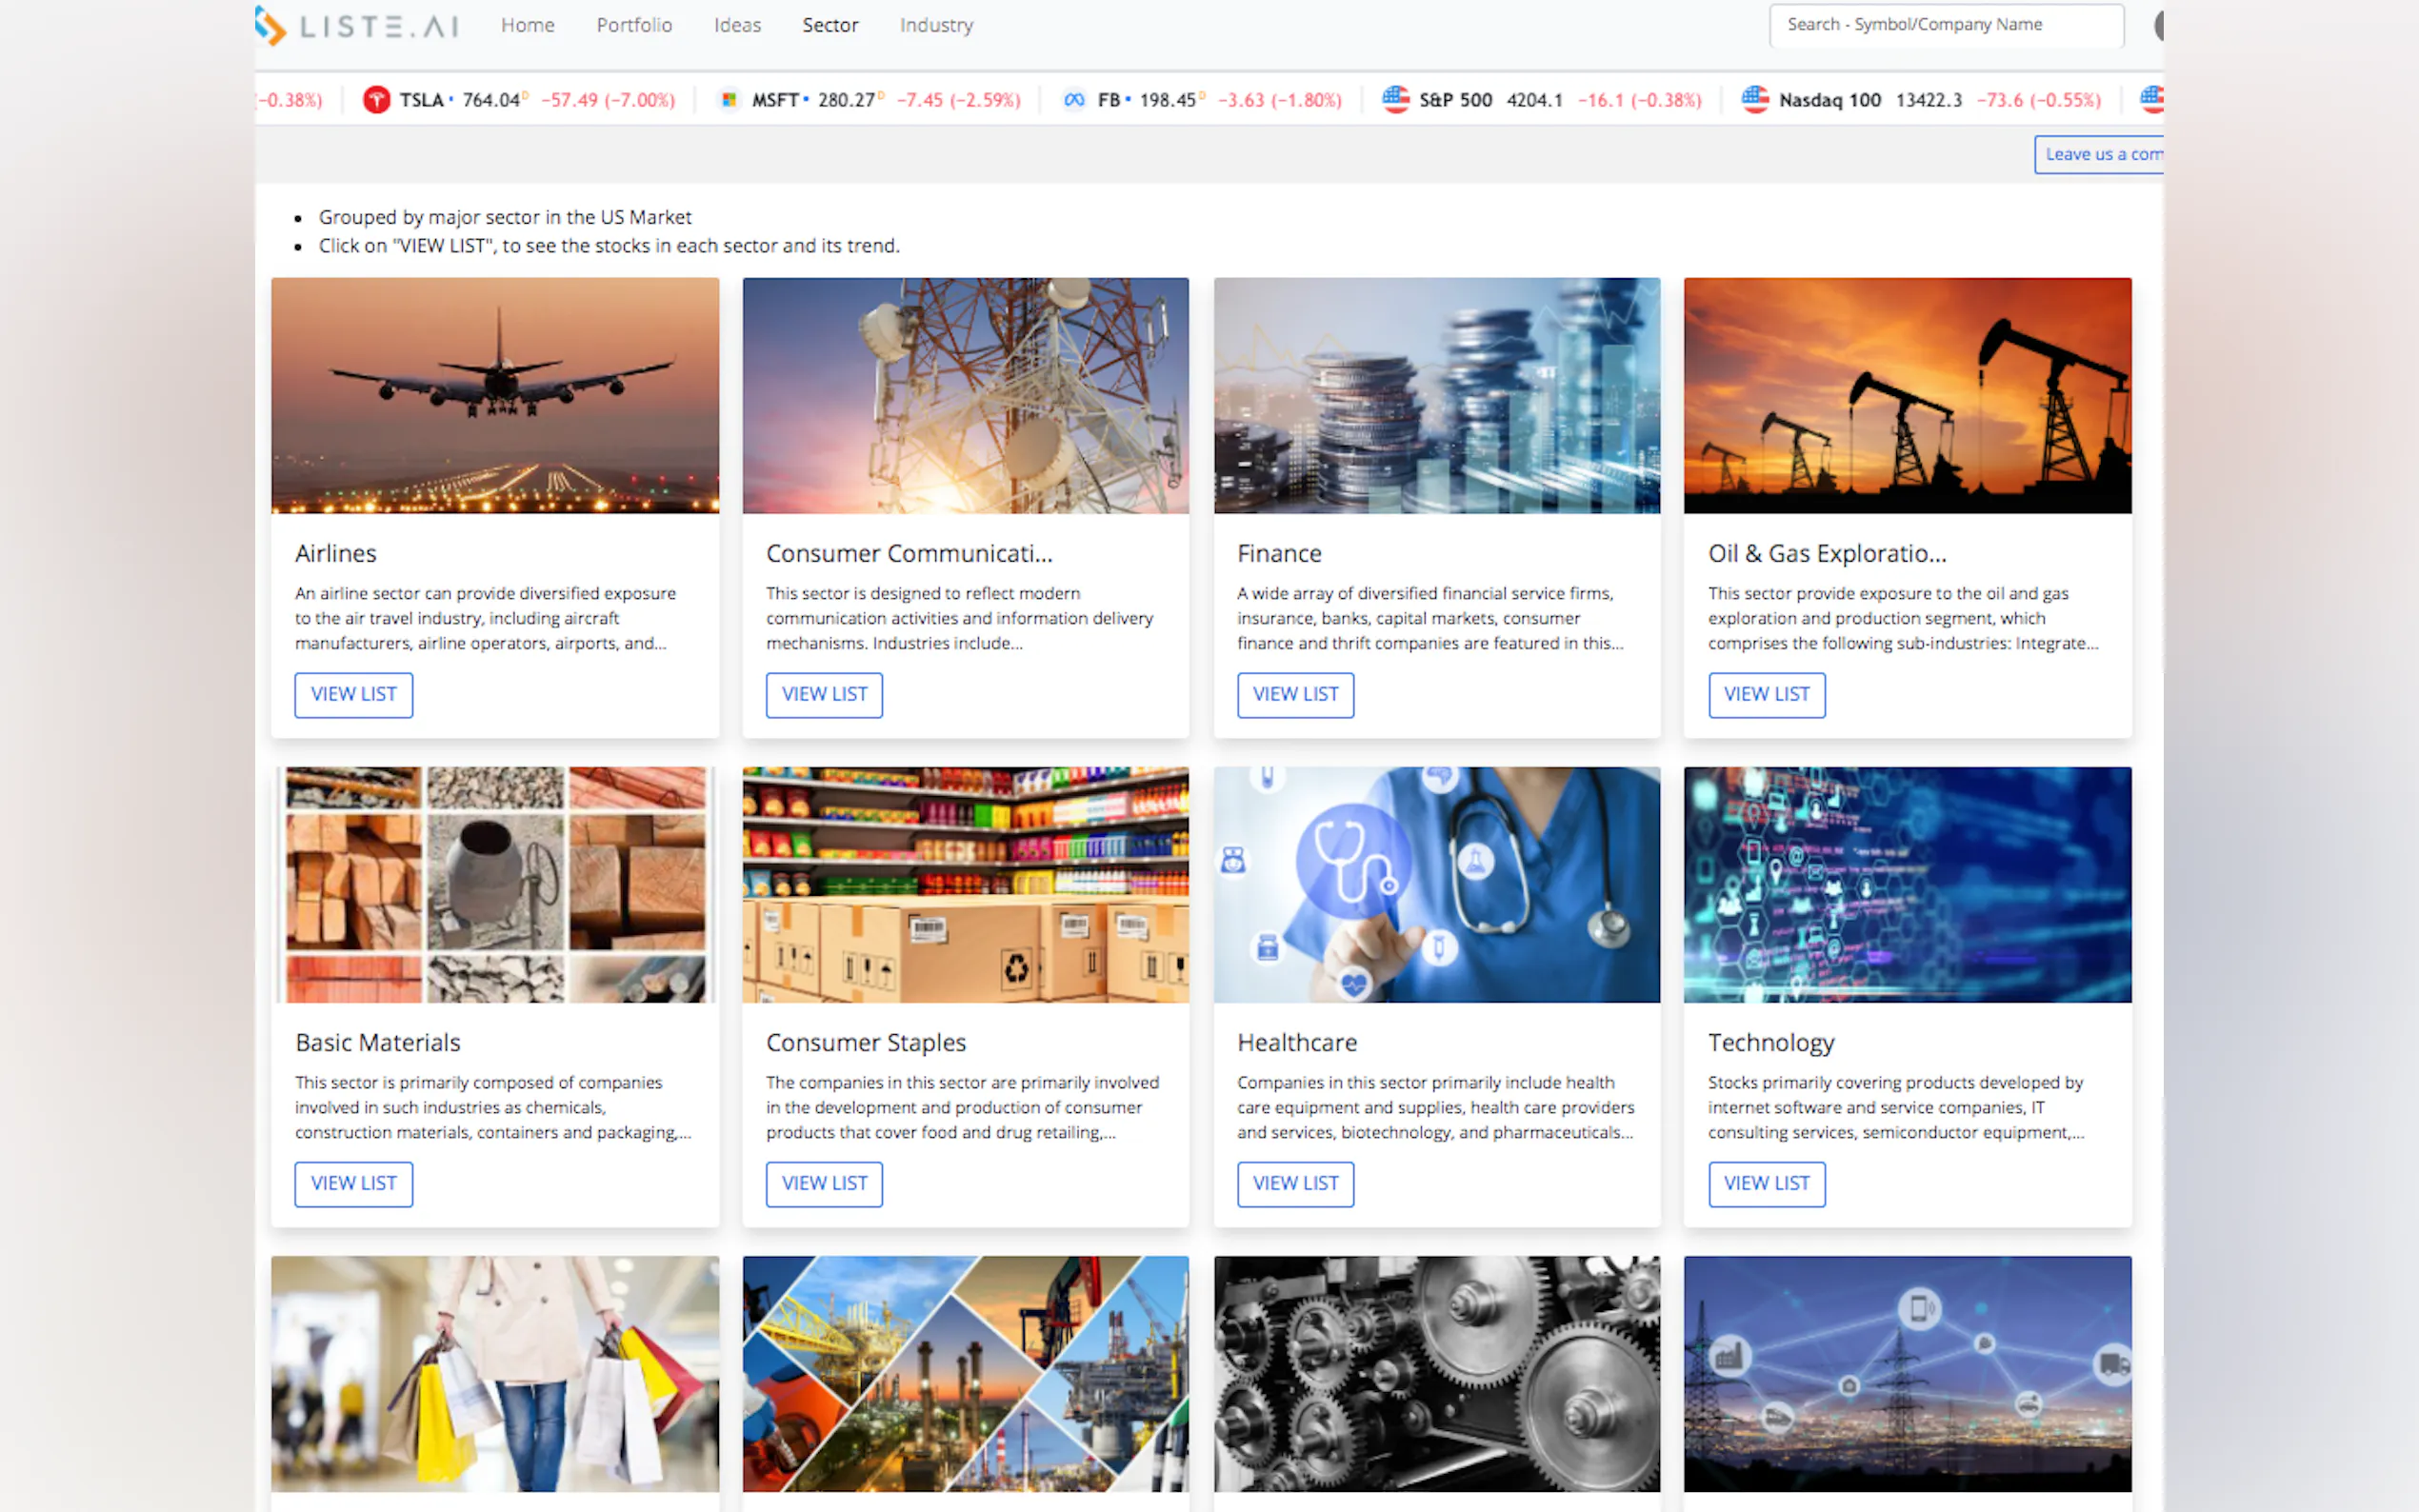Click the Liste.AI logo icon
Screen dimensions: 2419x1512
tap(271, 25)
